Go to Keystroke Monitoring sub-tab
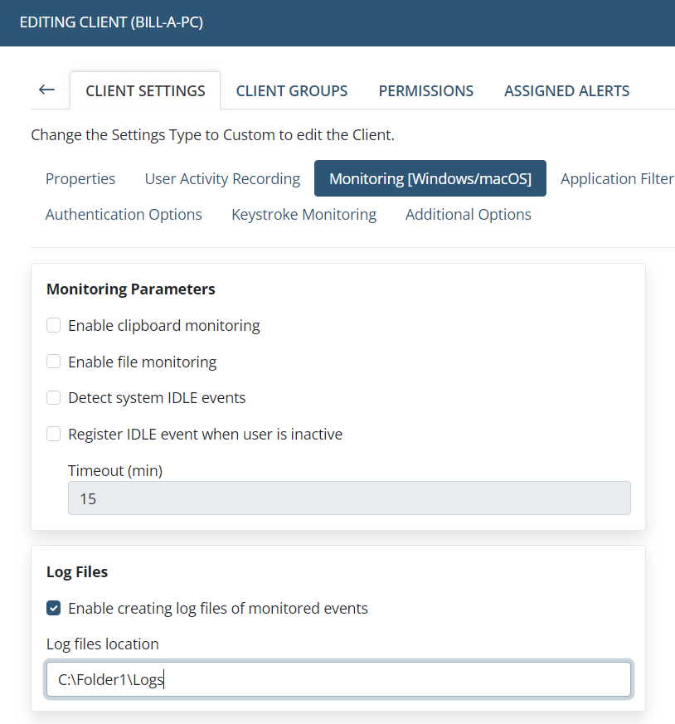The height and width of the screenshot is (724, 675). click(304, 214)
